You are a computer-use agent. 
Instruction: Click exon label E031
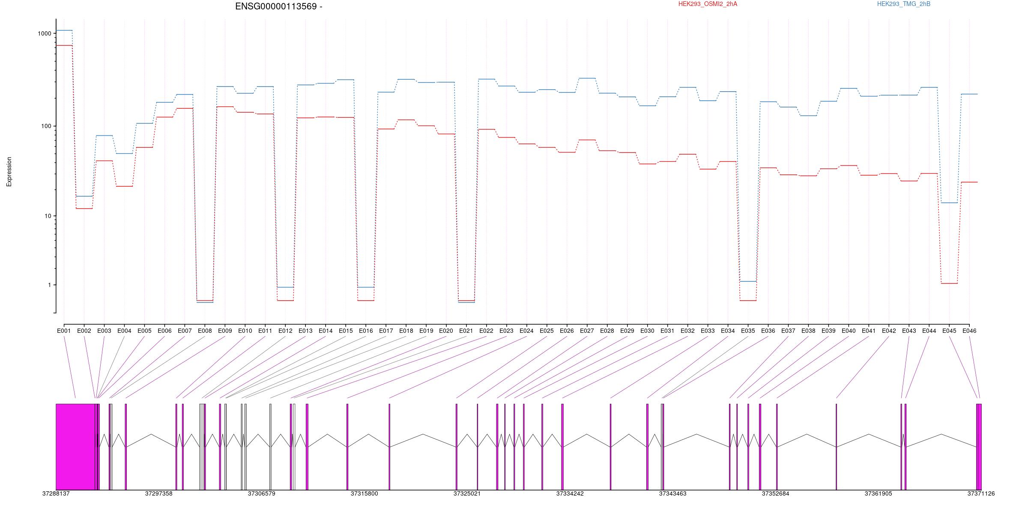[667, 331]
